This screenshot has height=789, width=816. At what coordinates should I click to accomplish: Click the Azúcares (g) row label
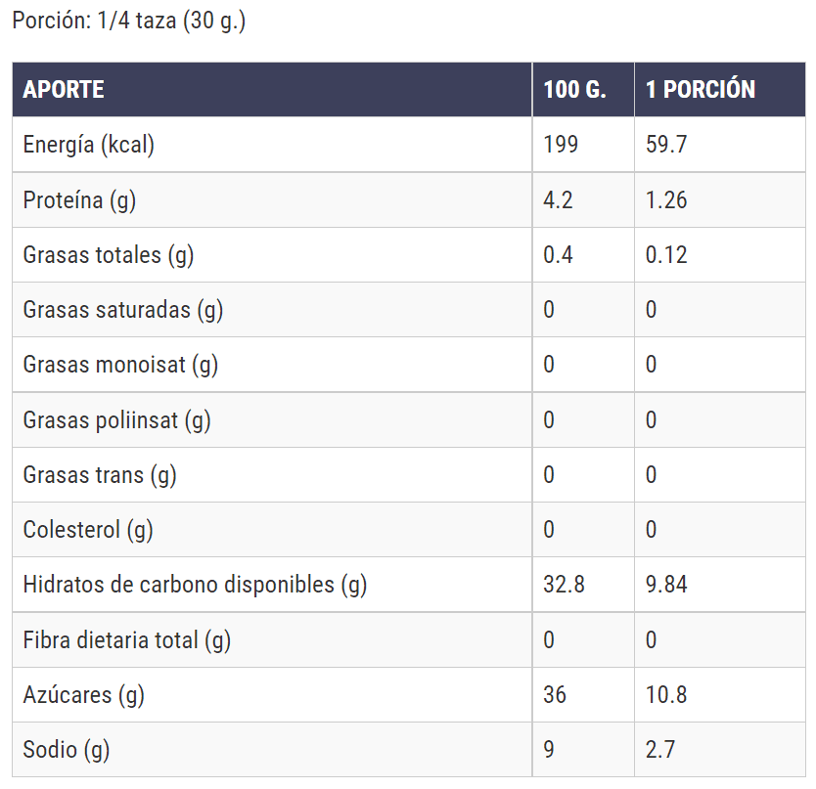pyautogui.click(x=83, y=695)
